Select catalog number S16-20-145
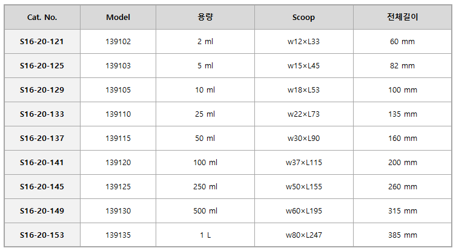Viewport: 456px width, 251px height. [x=42, y=187]
